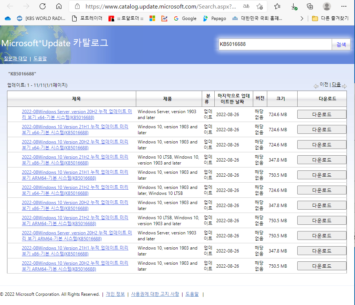Reload the page with refresh icon

pos(43,6)
